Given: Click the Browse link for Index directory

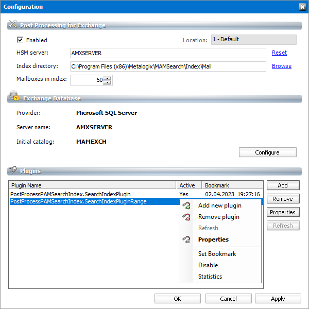Looking at the screenshot, I should tap(282, 66).
